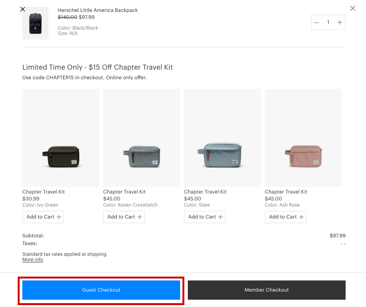Viewport: 366px width, 307px height.
Task: Add Ivy Green Chapter Travel Kit to cart
Action: coord(43,217)
